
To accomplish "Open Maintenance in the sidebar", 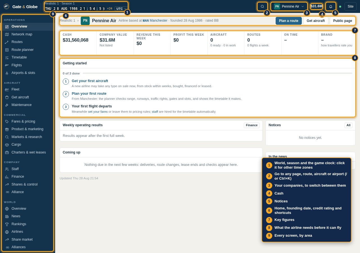I will click(27, 105).
